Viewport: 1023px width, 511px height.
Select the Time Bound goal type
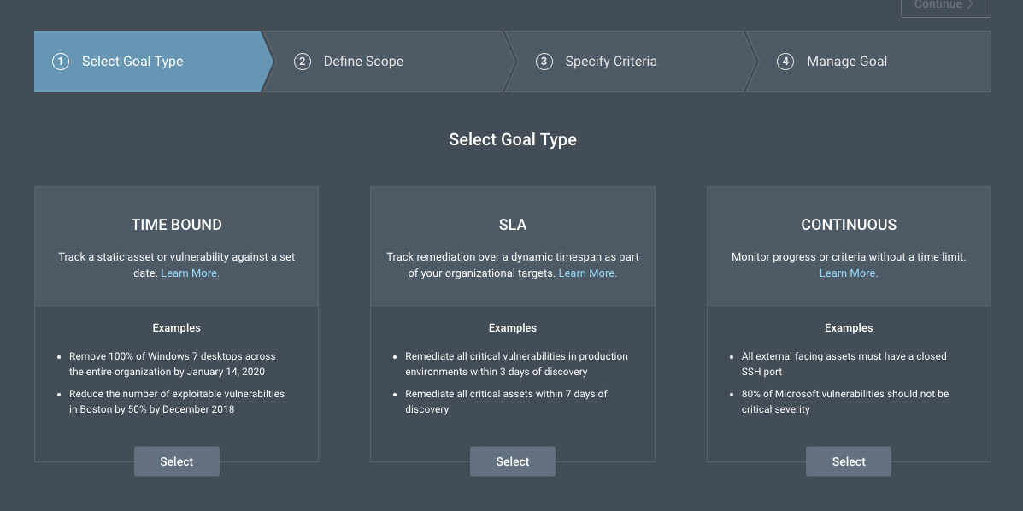(x=177, y=461)
